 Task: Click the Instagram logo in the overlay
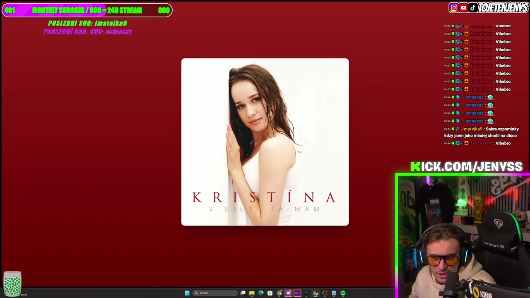(454, 7)
